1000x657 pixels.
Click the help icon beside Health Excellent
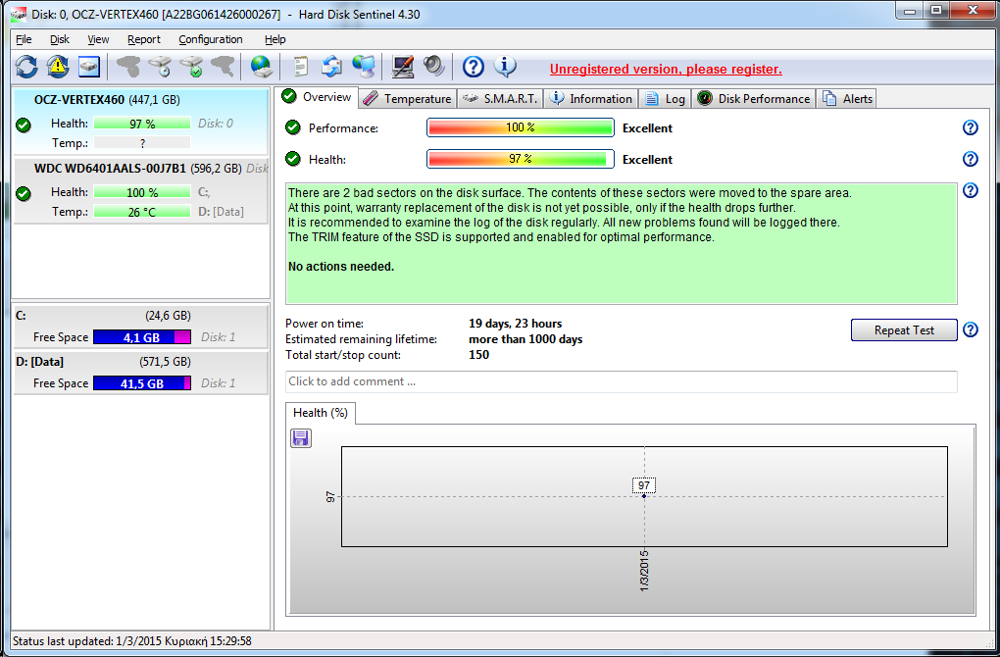970,159
